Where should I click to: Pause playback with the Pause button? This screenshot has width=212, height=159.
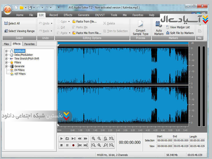coord(67,145)
